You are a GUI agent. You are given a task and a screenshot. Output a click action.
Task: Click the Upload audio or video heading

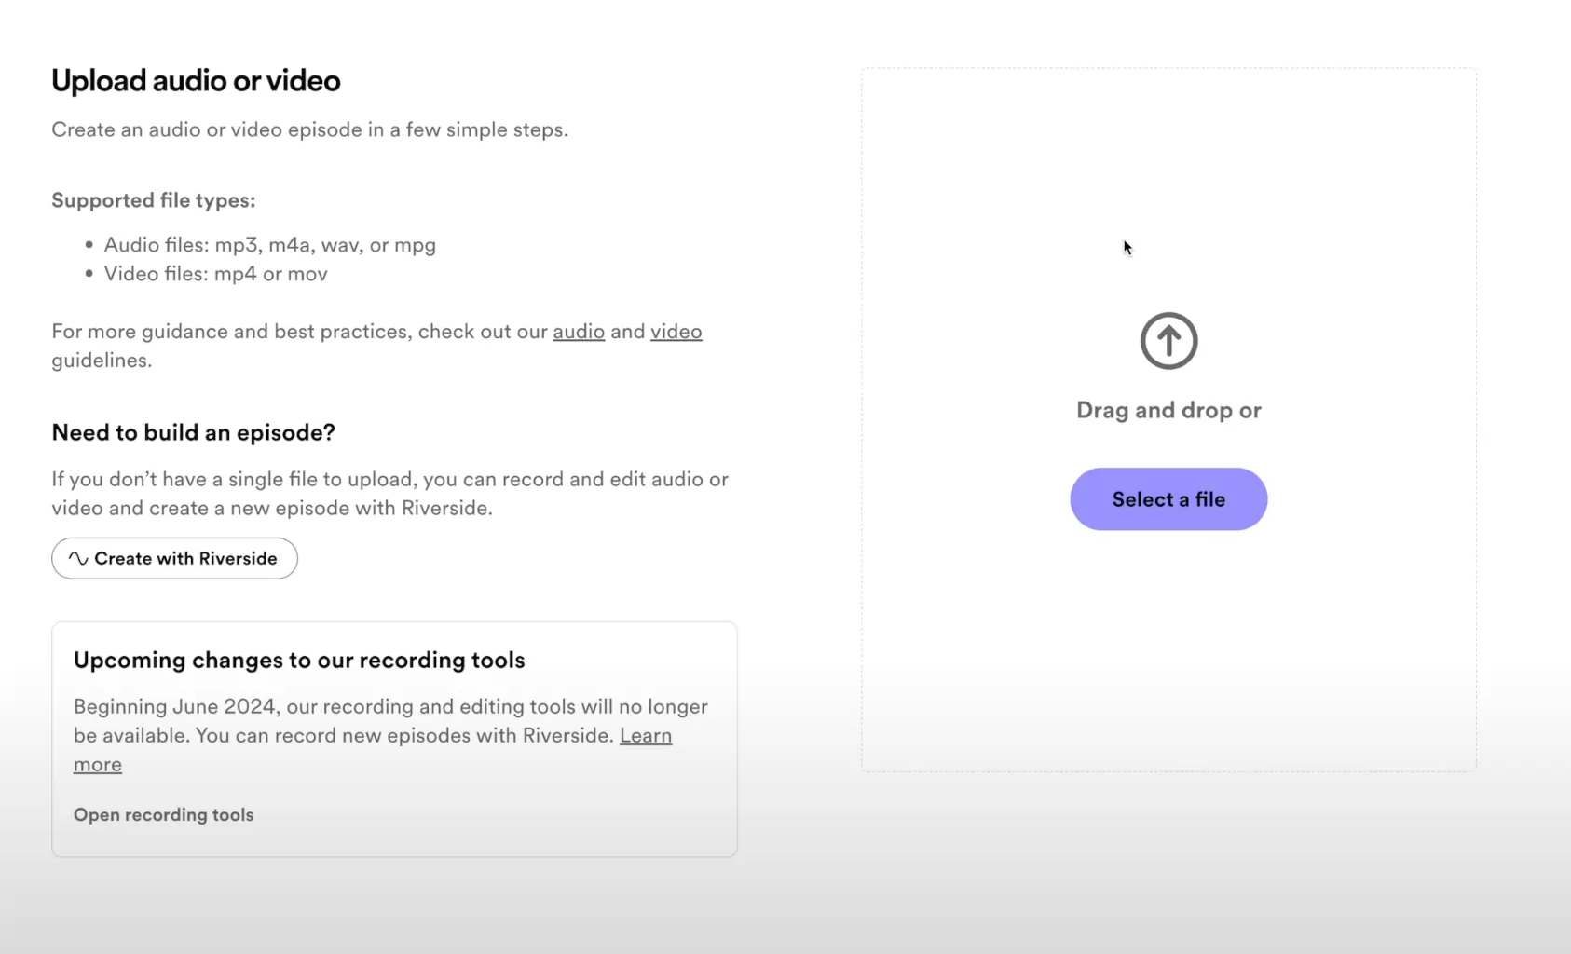(196, 81)
